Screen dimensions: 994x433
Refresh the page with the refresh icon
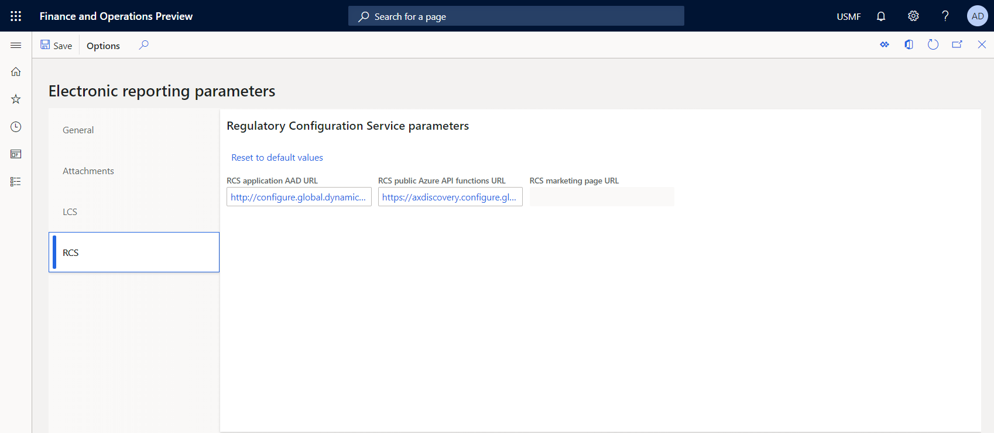click(x=933, y=44)
